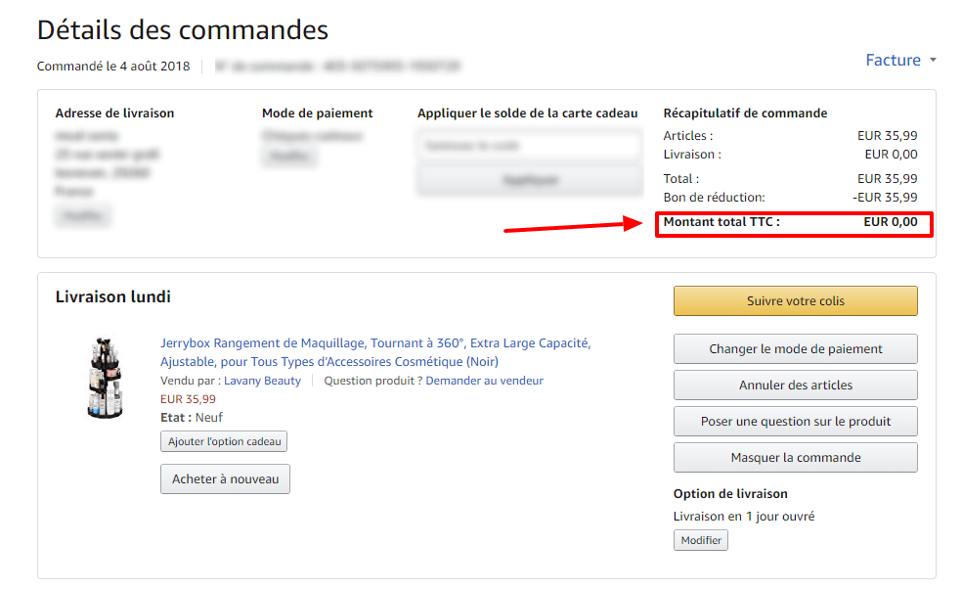
Task: Add gift option with Ajouter l'option cadeau
Action: coord(224,442)
